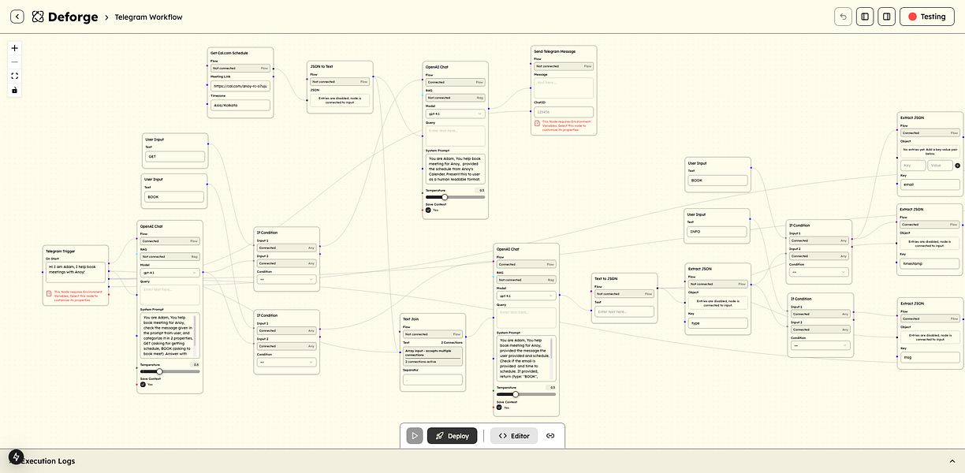Screen dimensions: 965x473
Task: Click the warning icon on Telegram Trigger node
Action: click(49, 294)
